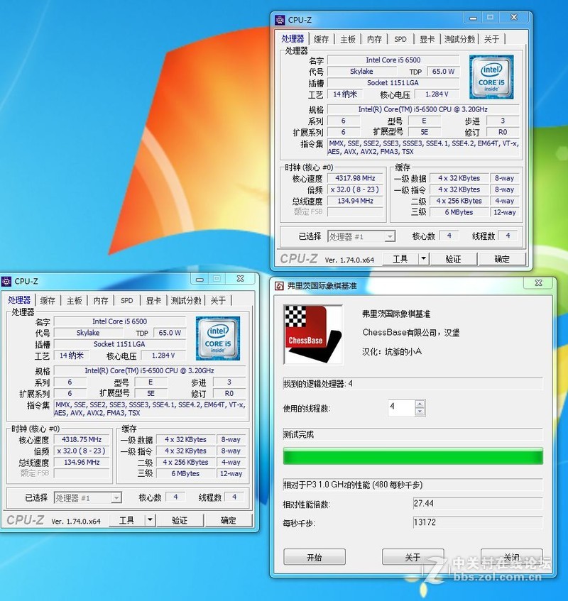568x601 pixels.
Task: Click the CPU-Z title icon in the lower-left window
Action: tap(6, 281)
